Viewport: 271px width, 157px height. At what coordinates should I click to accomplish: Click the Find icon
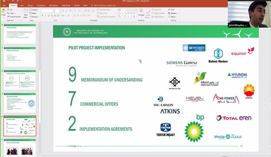tap(169, 10)
